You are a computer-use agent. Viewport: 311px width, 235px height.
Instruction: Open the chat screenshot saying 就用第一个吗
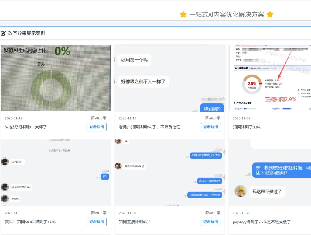(x=169, y=78)
